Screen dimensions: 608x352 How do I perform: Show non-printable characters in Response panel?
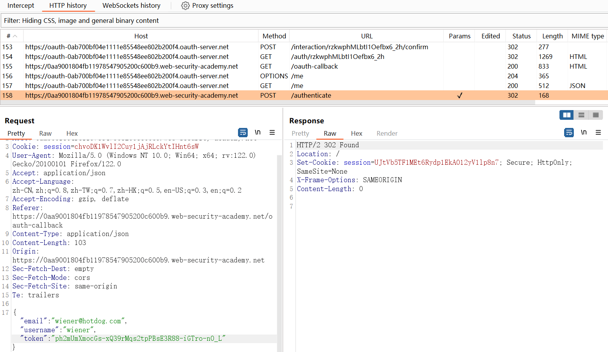click(x=584, y=133)
